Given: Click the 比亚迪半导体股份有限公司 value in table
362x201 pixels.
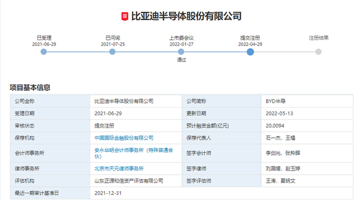Looking at the screenshot, I should point(124,101).
